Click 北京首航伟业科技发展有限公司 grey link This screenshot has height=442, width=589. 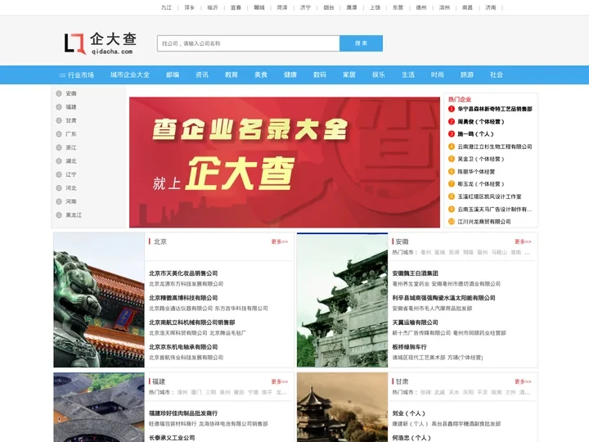[186, 358]
